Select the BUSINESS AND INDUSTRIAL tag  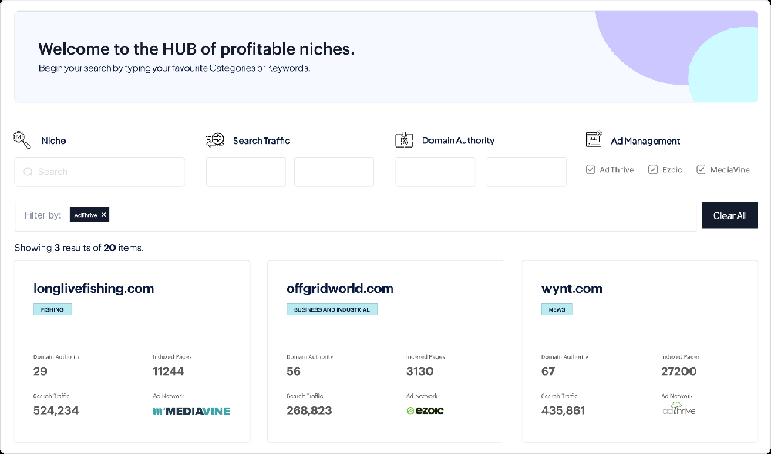click(332, 309)
